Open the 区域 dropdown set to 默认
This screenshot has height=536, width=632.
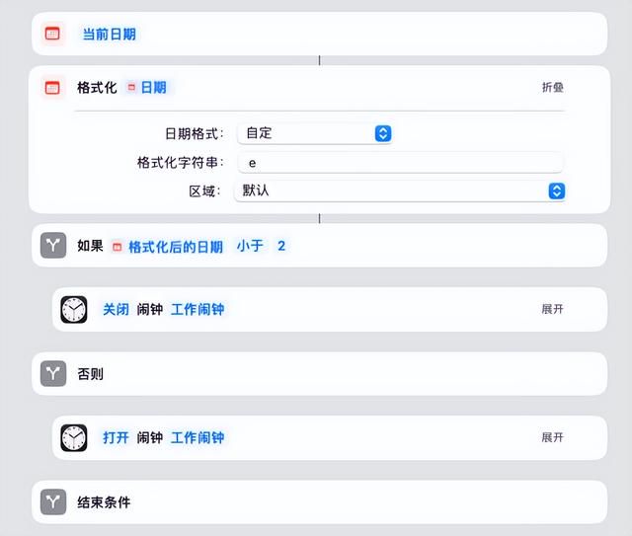[400, 191]
